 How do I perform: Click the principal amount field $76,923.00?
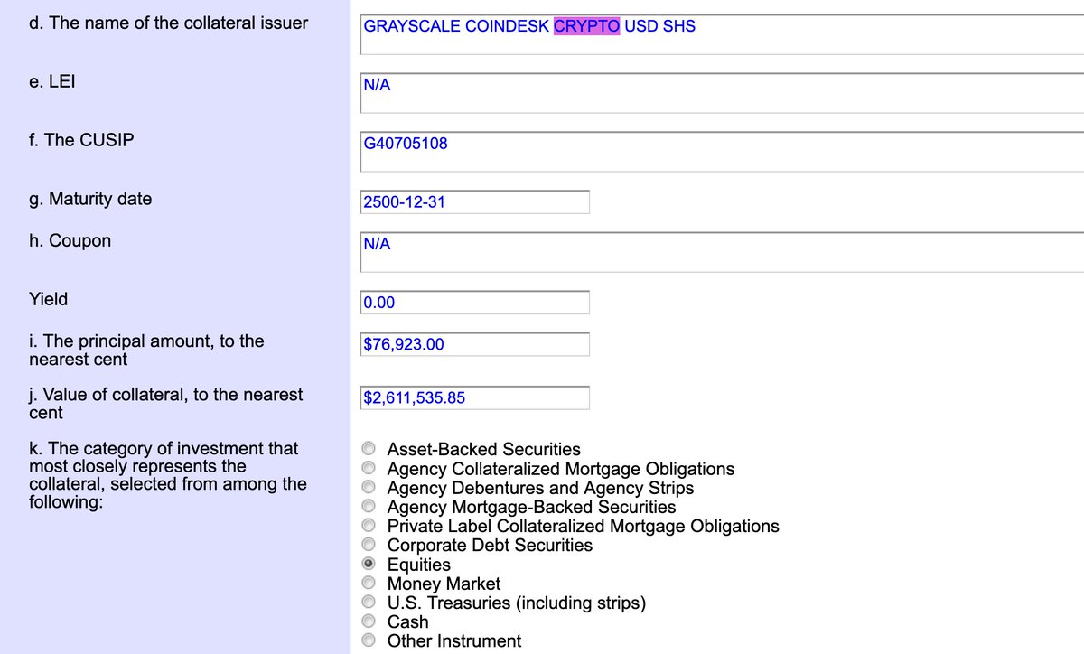pyautogui.click(x=474, y=344)
